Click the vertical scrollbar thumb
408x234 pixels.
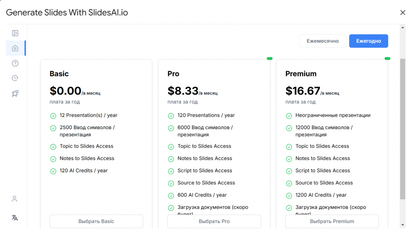pyautogui.click(x=403, y=128)
